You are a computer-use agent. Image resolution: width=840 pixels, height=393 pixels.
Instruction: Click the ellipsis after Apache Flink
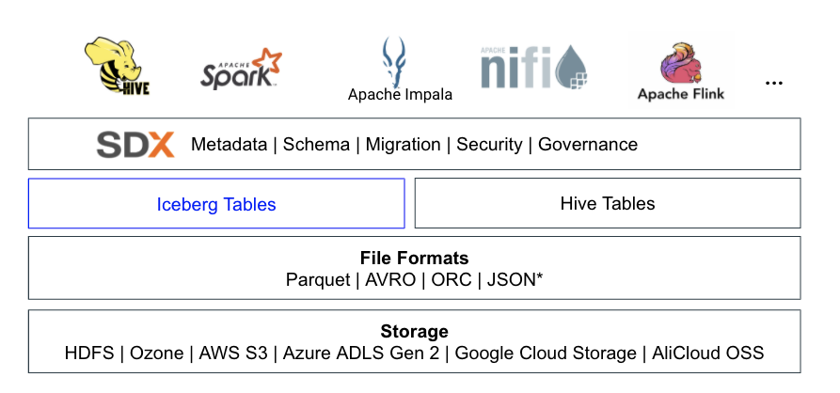tap(773, 85)
